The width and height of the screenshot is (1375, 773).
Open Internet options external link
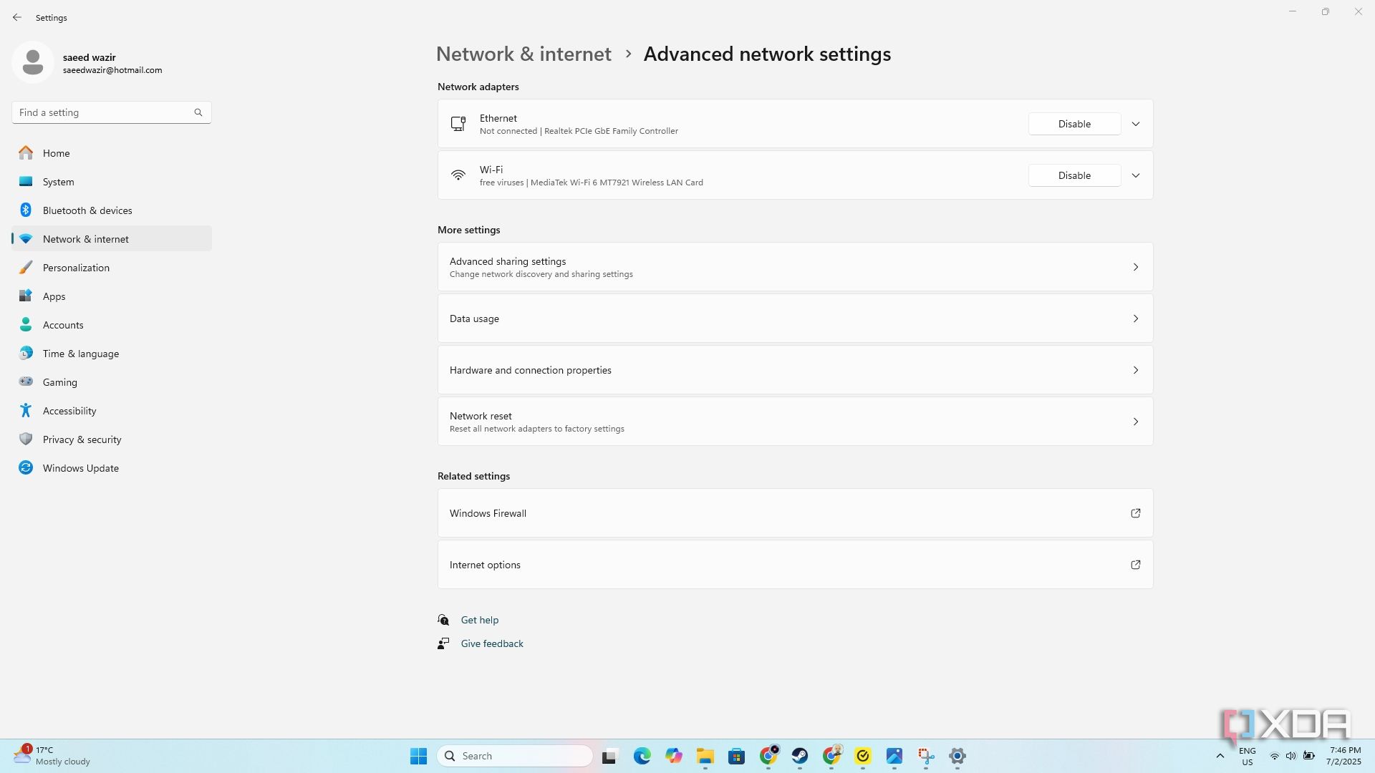[795, 565]
